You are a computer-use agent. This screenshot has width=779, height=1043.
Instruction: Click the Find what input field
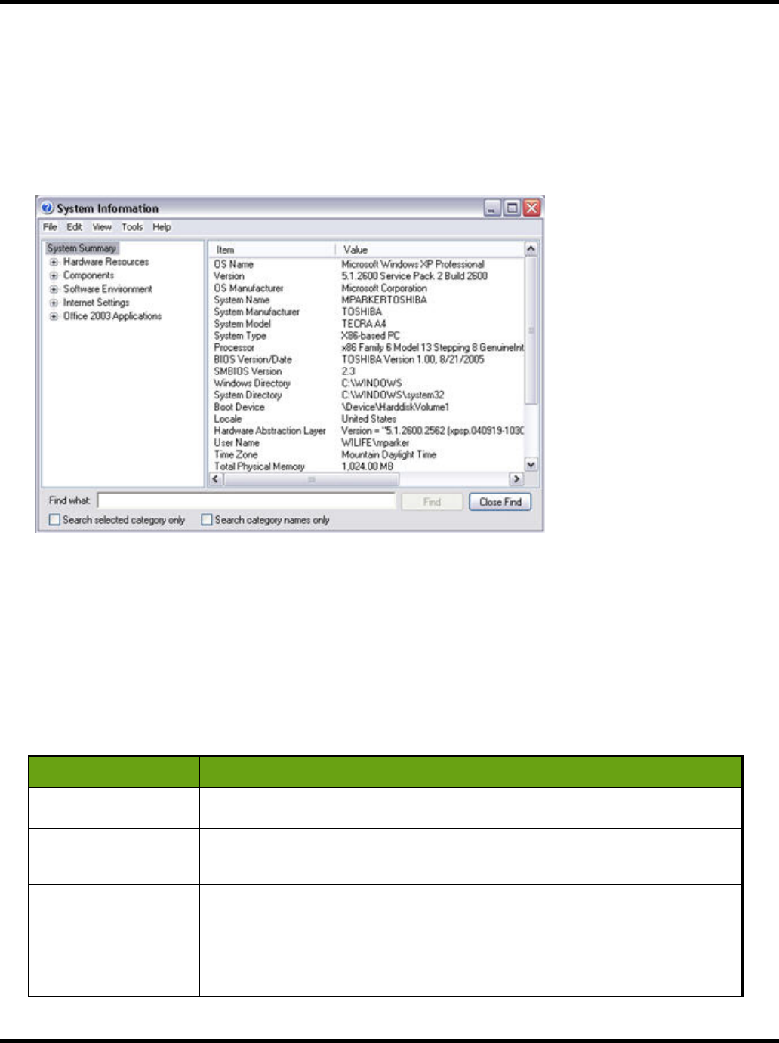tap(247, 501)
